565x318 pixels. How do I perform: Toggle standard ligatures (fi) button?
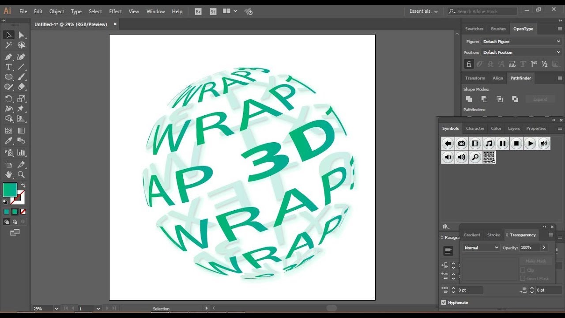tap(468, 64)
